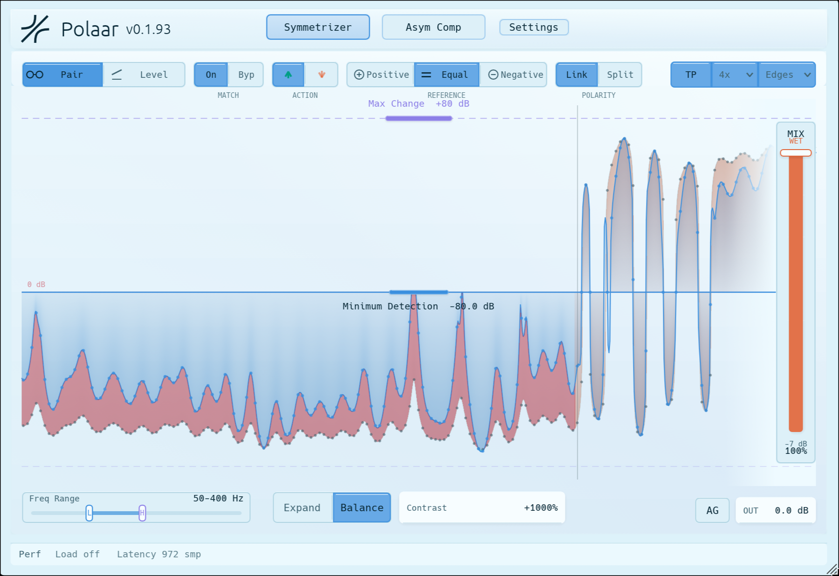
Task: Toggle AG auto gain
Action: pyautogui.click(x=712, y=510)
